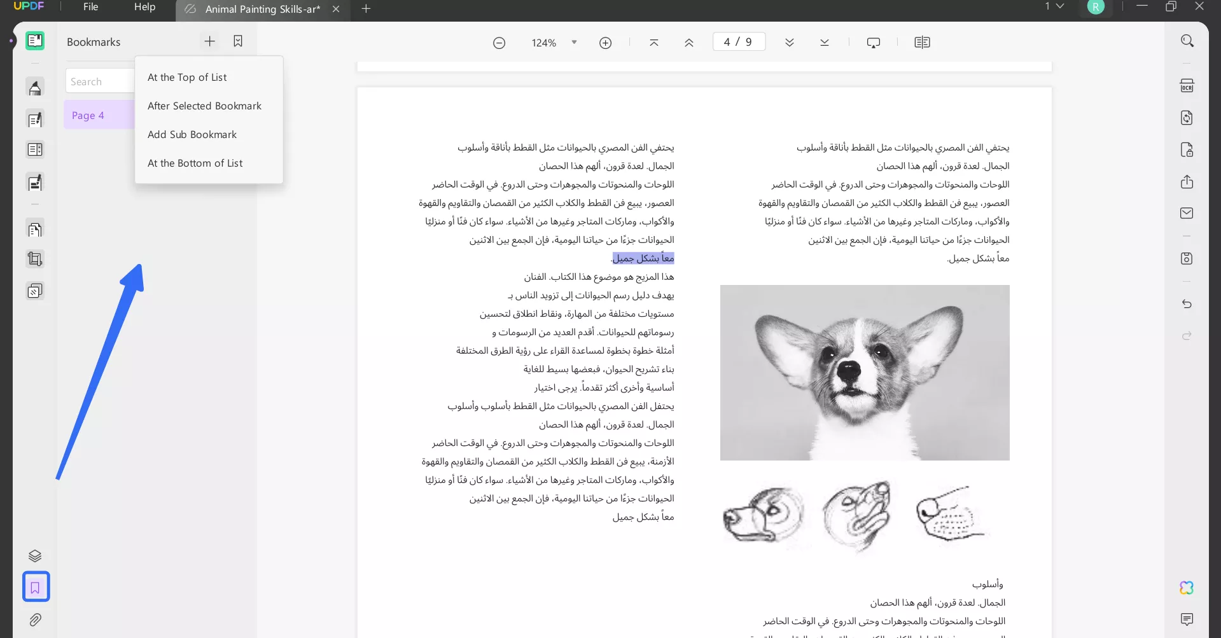Open the Organize Pages tool

click(x=35, y=229)
